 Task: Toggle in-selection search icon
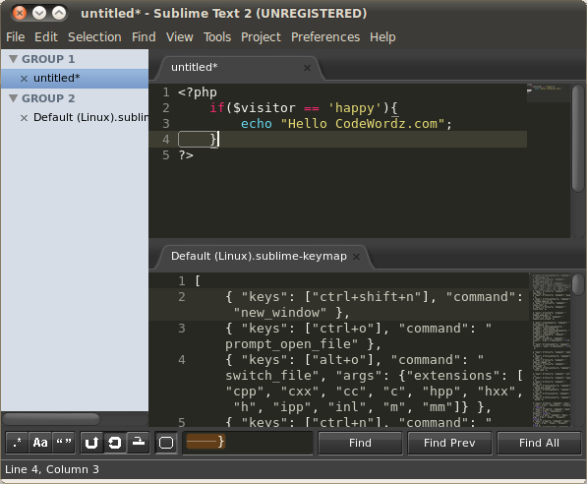click(139, 443)
